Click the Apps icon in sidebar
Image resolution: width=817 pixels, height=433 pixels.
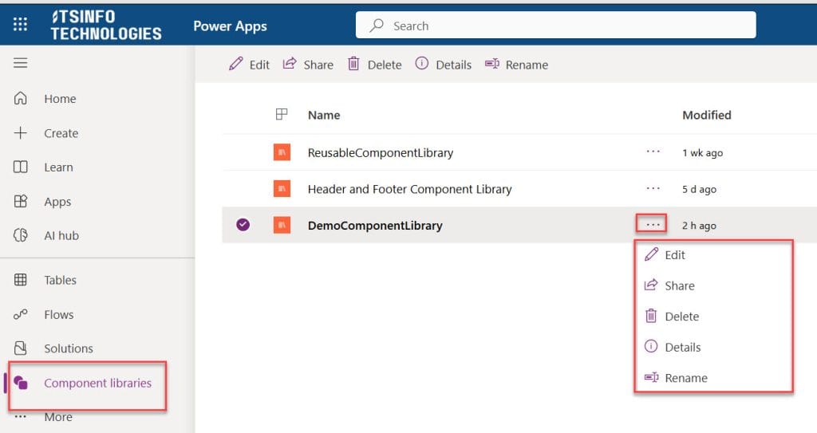click(x=20, y=201)
